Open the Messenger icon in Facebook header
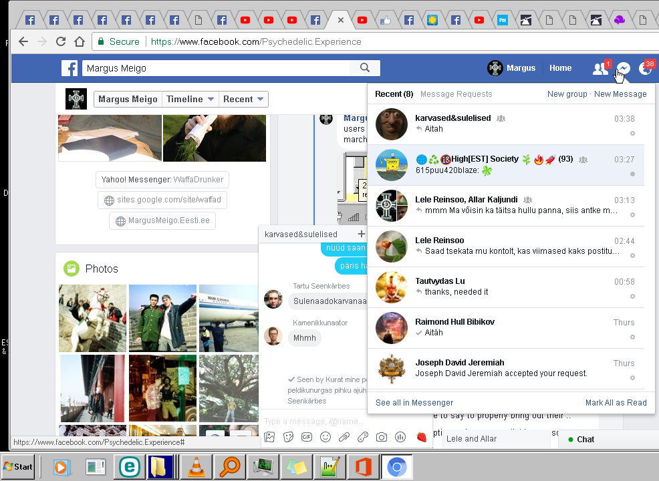 click(x=624, y=68)
